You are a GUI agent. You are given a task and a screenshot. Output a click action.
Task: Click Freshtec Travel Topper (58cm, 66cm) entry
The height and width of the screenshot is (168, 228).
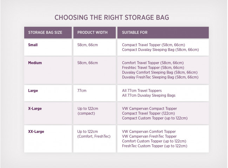click(x=153, y=67)
